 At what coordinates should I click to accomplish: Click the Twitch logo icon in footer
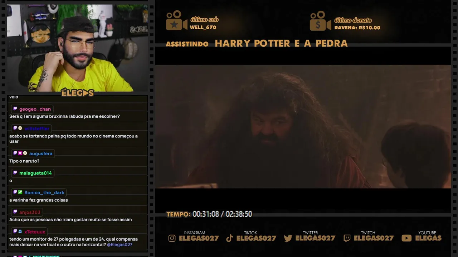(347, 238)
